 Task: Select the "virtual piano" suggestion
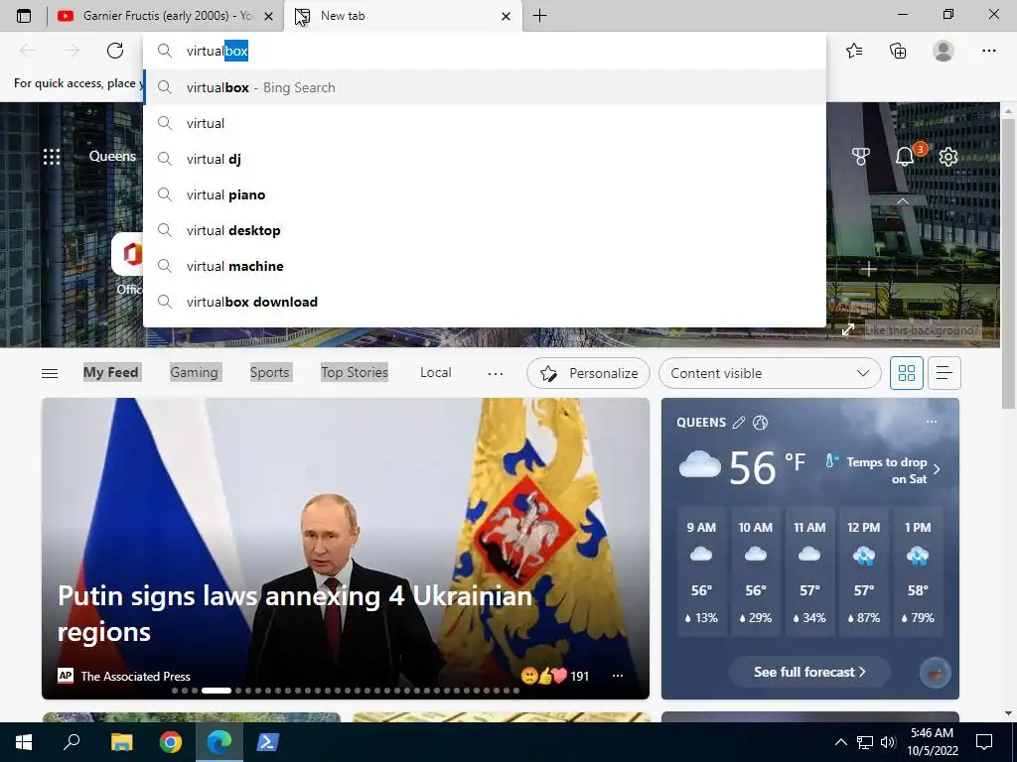(485, 194)
